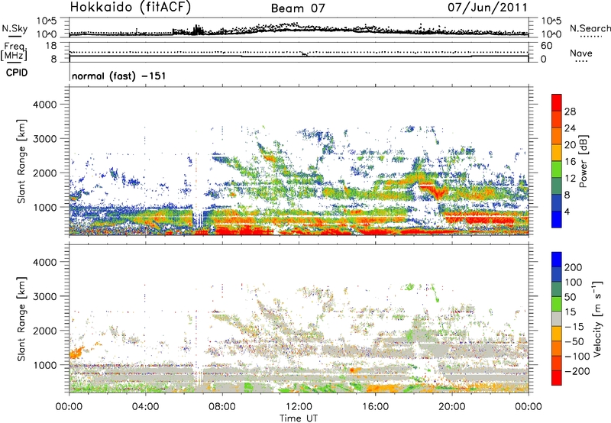Select the 'normal (fast) -151' mode text
Screen dimensions: 611x423
(119, 76)
